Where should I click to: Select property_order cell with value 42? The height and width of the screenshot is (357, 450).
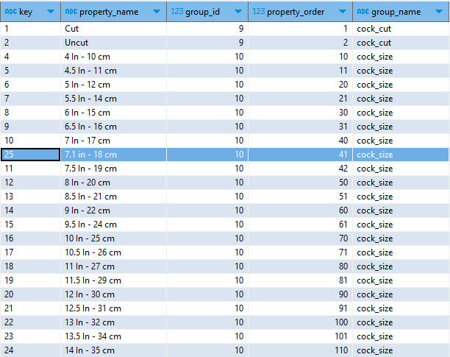tap(301, 169)
